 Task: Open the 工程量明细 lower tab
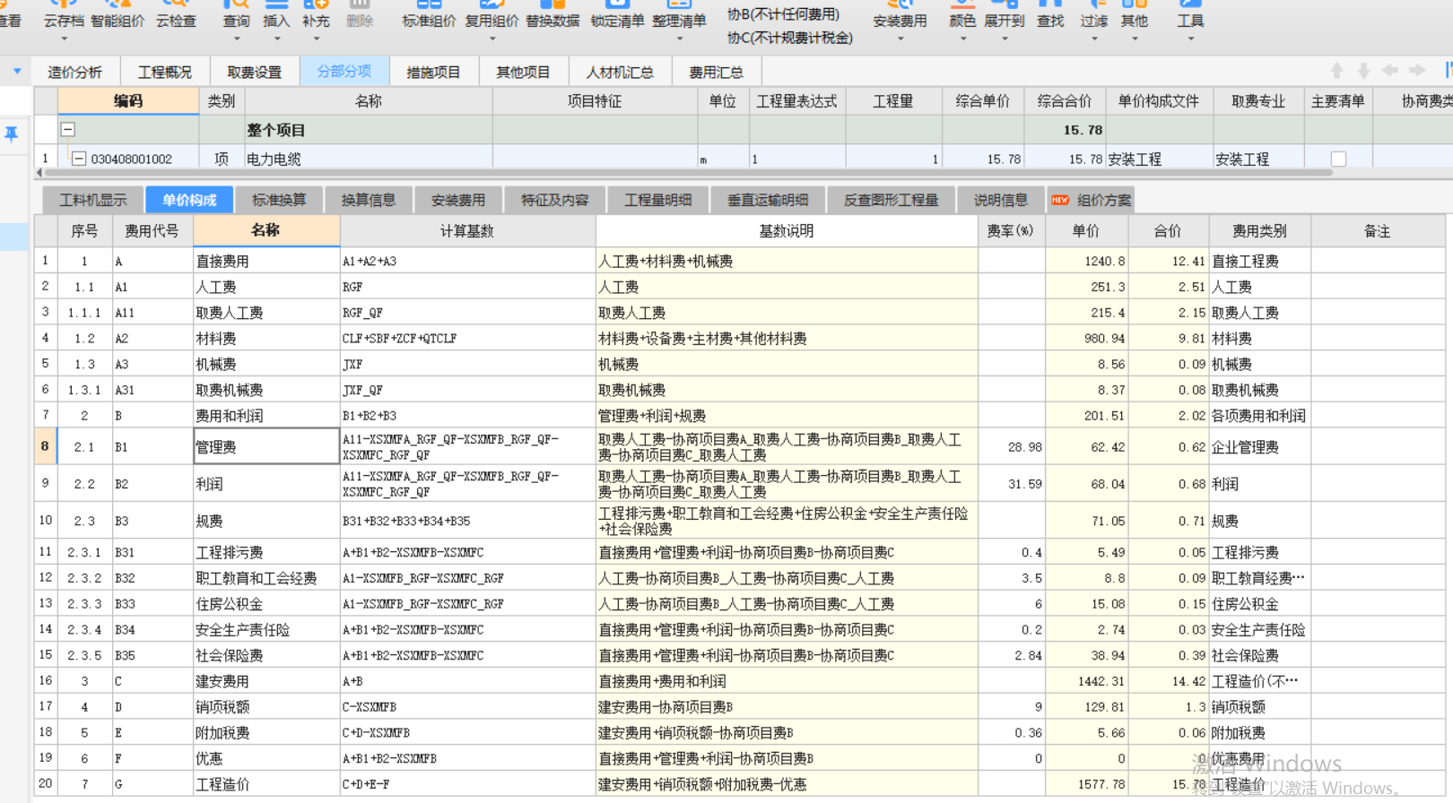coord(658,200)
